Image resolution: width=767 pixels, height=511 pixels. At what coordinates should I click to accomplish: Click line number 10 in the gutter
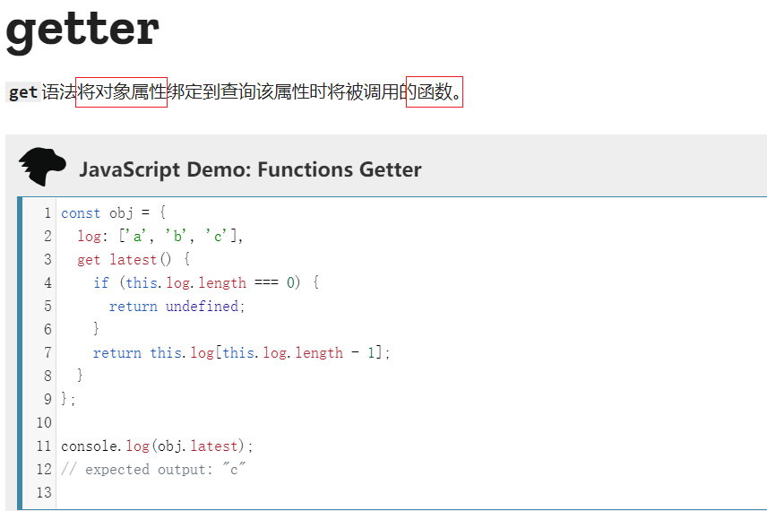tap(44, 422)
